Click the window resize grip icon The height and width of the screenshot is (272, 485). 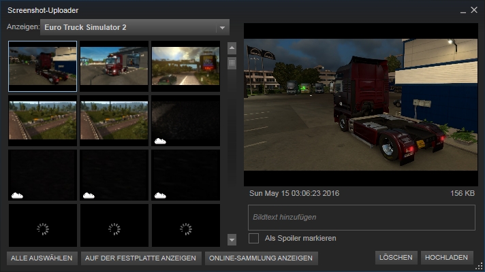(x=480, y=267)
